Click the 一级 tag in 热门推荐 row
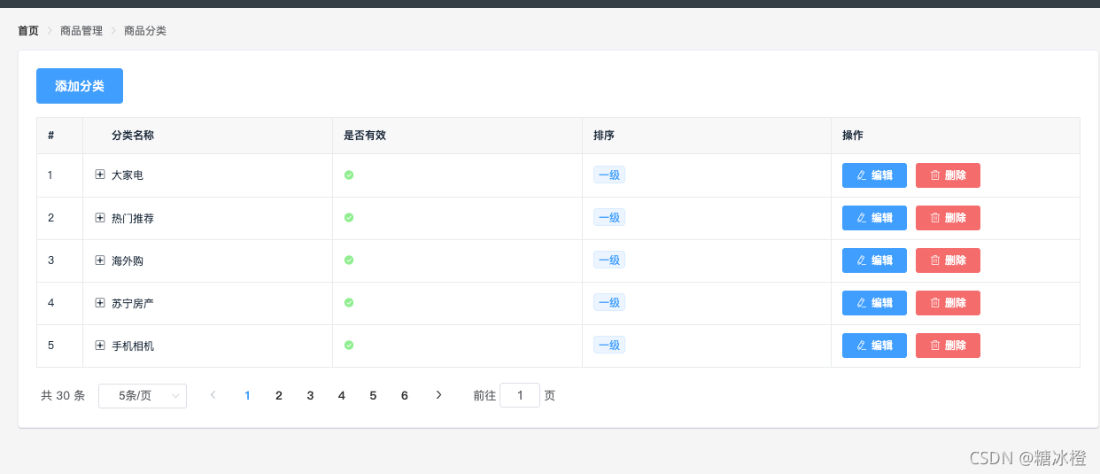The height and width of the screenshot is (474, 1100). (609, 217)
